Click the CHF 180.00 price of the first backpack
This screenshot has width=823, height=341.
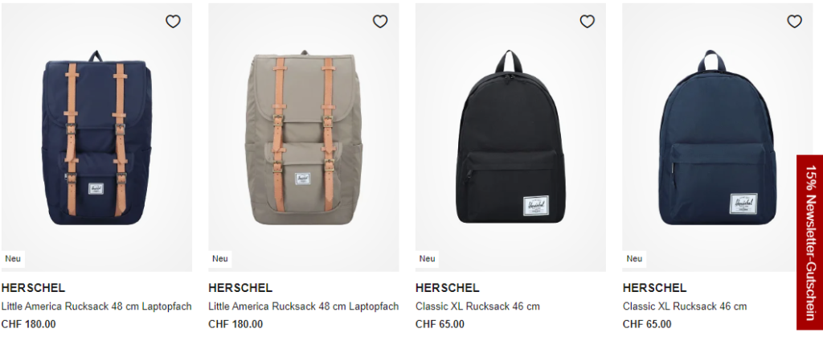[x=28, y=324]
